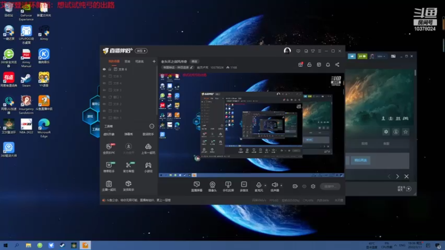The width and height of the screenshot is (445, 250).
Task: Open the download-arrow tool in the toolbox
Action: coord(128,146)
